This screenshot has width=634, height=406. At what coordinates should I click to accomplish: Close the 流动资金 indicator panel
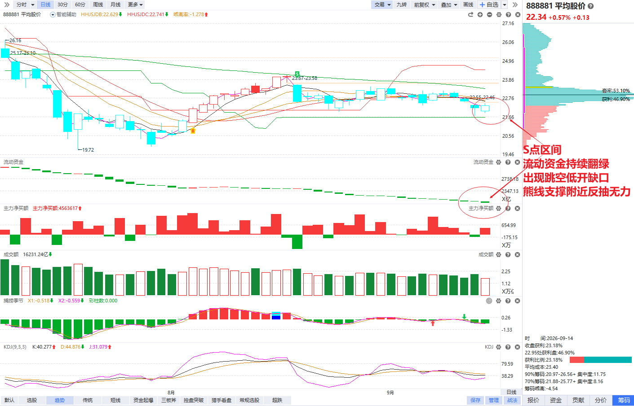[x=517, y=162]
